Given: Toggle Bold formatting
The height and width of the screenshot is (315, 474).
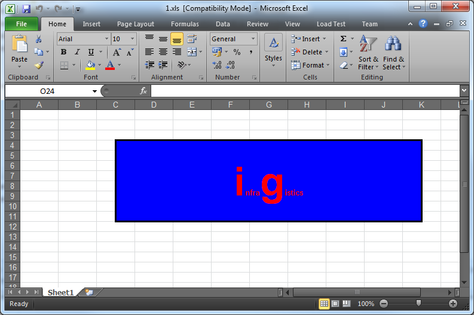Looking at the screenshot, I should [63, 52].
